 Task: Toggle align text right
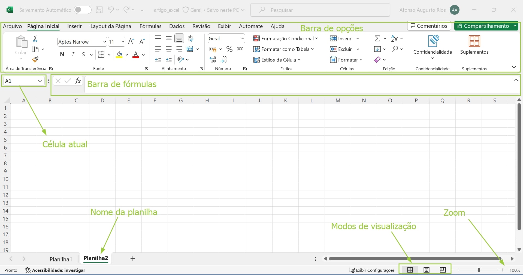tap(179, 49)
